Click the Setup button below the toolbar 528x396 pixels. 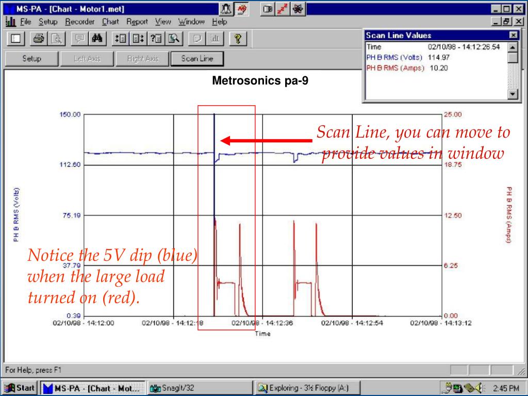(31, 59)
